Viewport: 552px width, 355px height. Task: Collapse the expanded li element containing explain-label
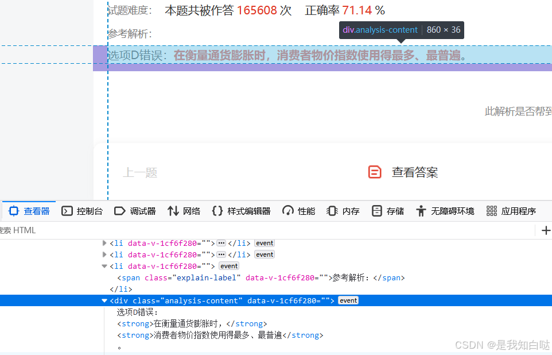pos(104,266)
